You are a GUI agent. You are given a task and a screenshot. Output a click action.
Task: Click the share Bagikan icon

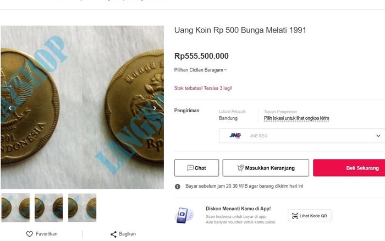114,234
